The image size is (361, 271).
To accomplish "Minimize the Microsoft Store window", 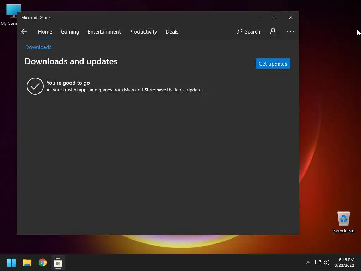I will coord(258,17).
